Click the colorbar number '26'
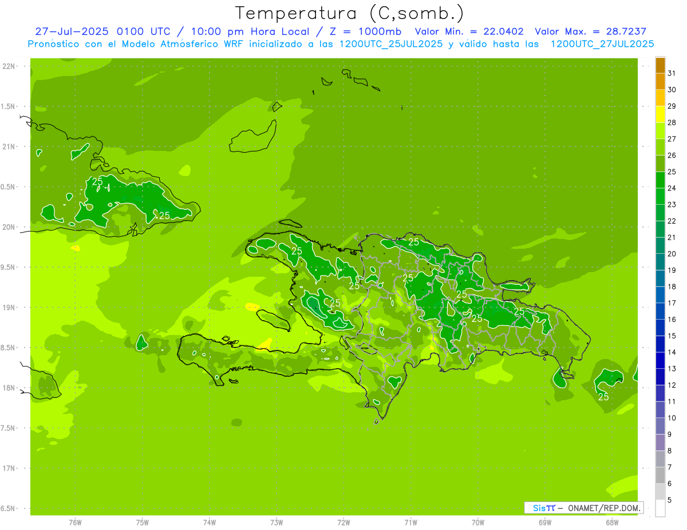This screenshot has width=687, height=530. coord(672,156)
